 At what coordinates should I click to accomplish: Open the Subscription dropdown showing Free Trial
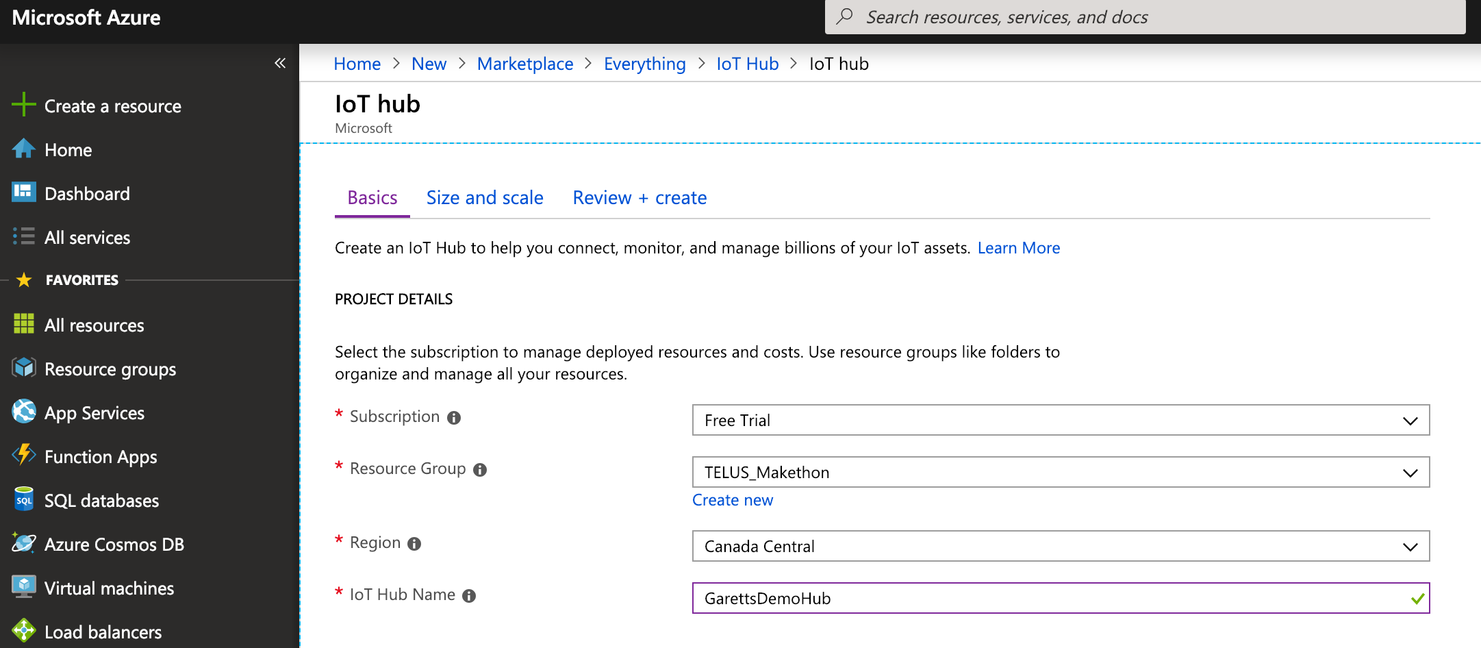click(1061, 420)
